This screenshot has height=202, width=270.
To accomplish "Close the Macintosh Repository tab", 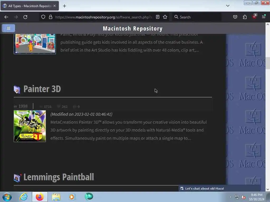I will (55, 6).
